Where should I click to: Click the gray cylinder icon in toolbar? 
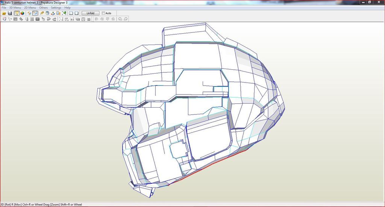tap(47, 13)
